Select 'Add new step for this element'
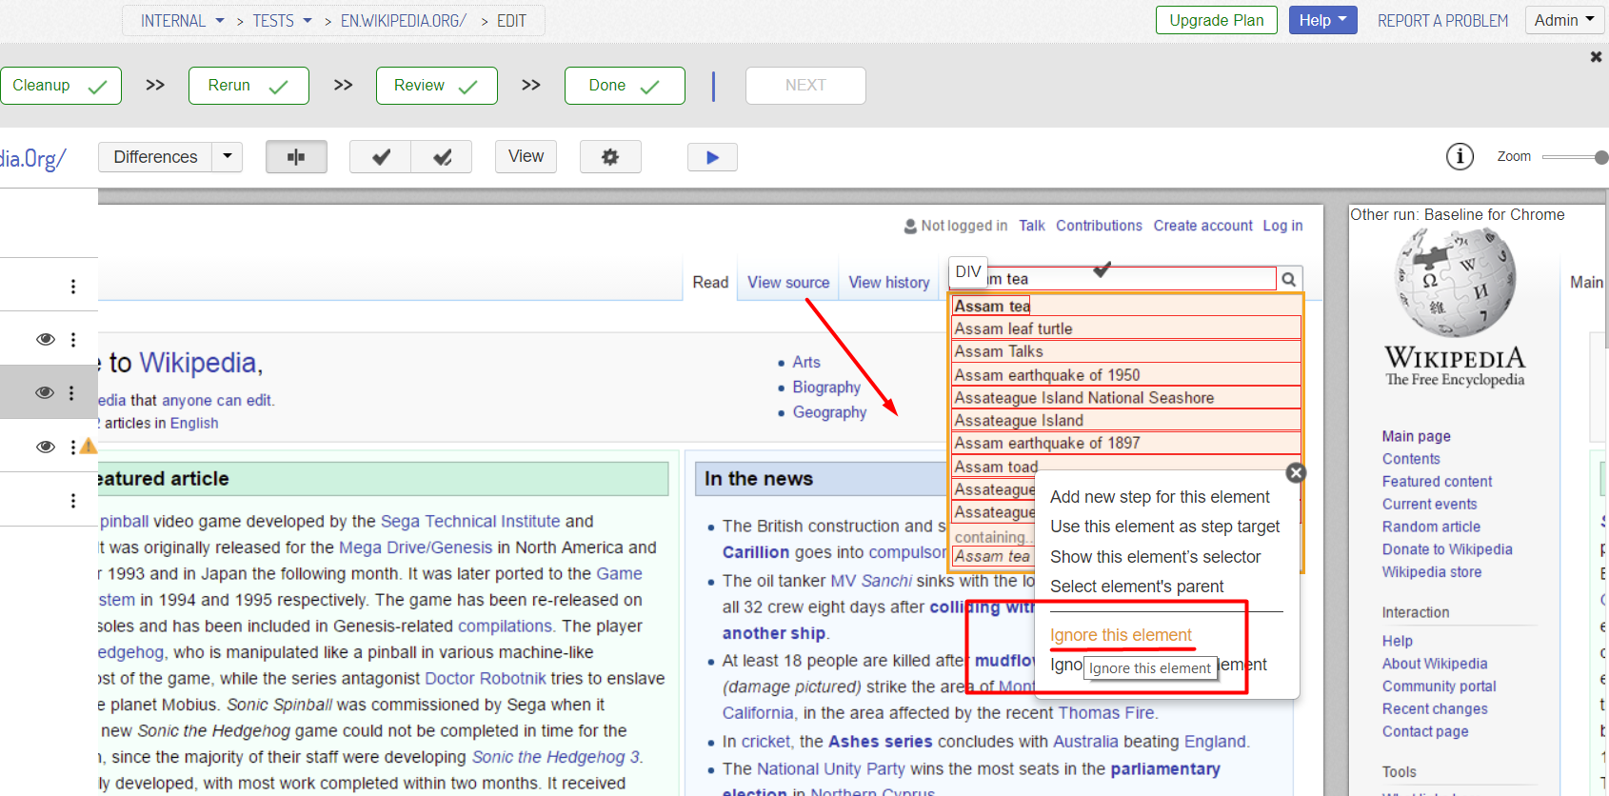This screenshot has height=796, width=1609. coord(1160,497)
